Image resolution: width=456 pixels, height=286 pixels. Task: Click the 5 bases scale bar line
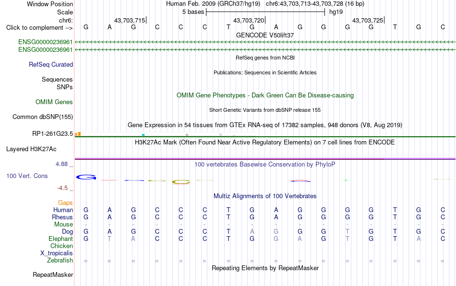[265, 12]
